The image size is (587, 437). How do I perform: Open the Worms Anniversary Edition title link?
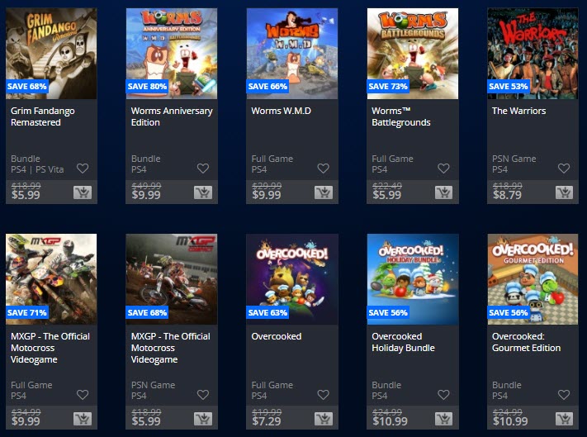point(172,116)
